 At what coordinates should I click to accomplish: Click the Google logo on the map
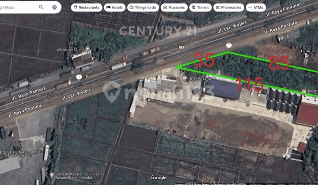click(159, 178)
